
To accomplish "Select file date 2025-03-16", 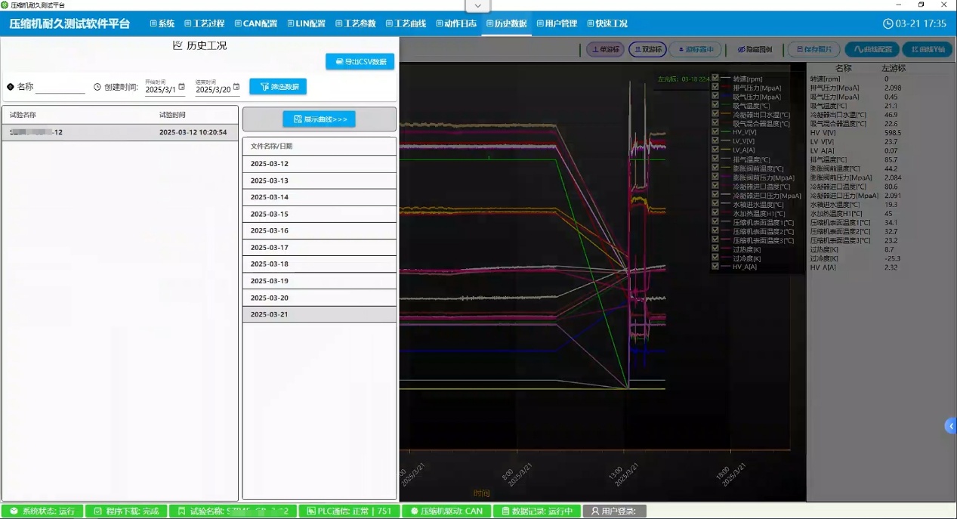I will tap(319, 231).
